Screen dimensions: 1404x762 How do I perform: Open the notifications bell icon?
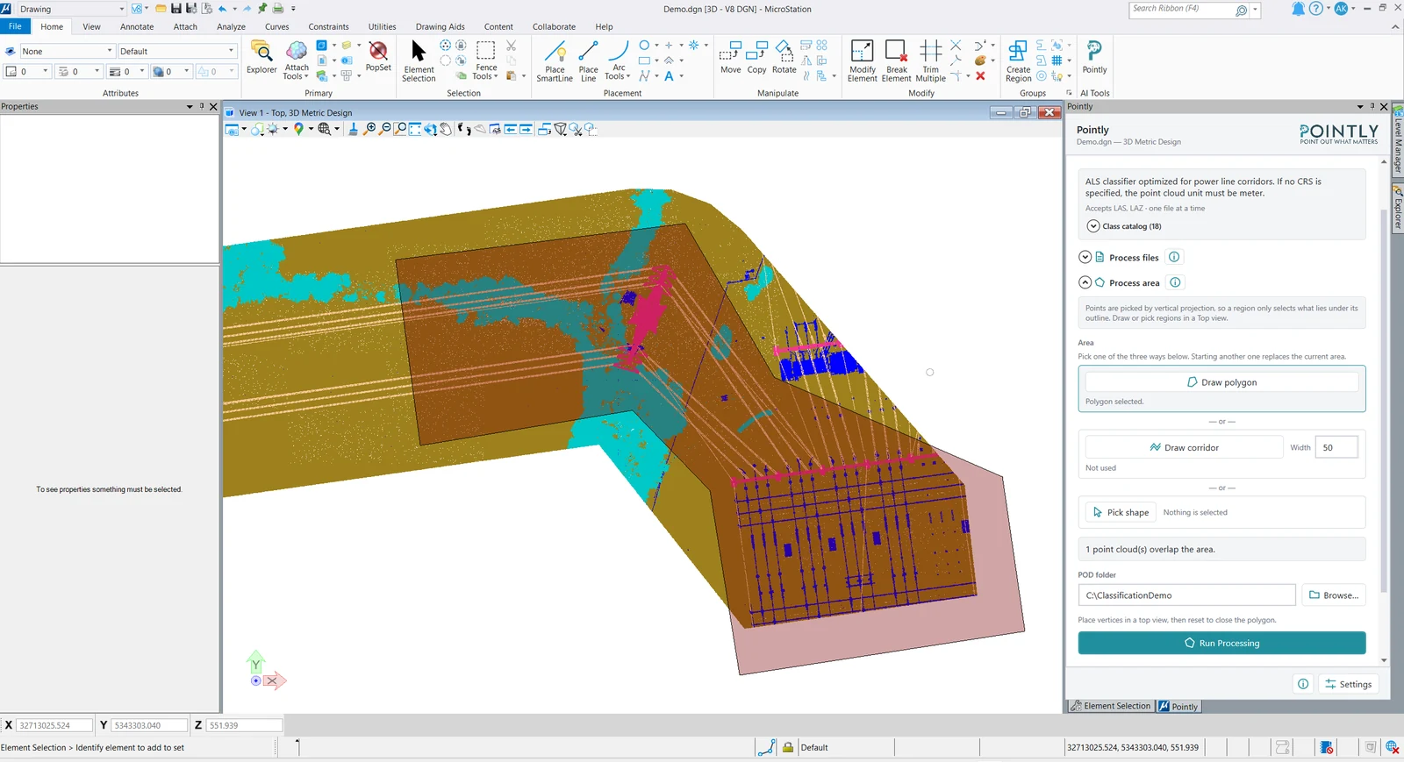(x=1298, y=9)
